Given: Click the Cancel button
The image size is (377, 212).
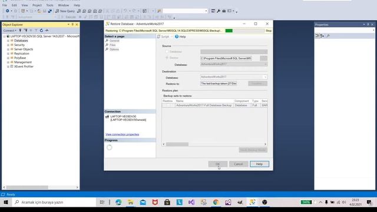Looking at the screenshot, I should [239, 164].
